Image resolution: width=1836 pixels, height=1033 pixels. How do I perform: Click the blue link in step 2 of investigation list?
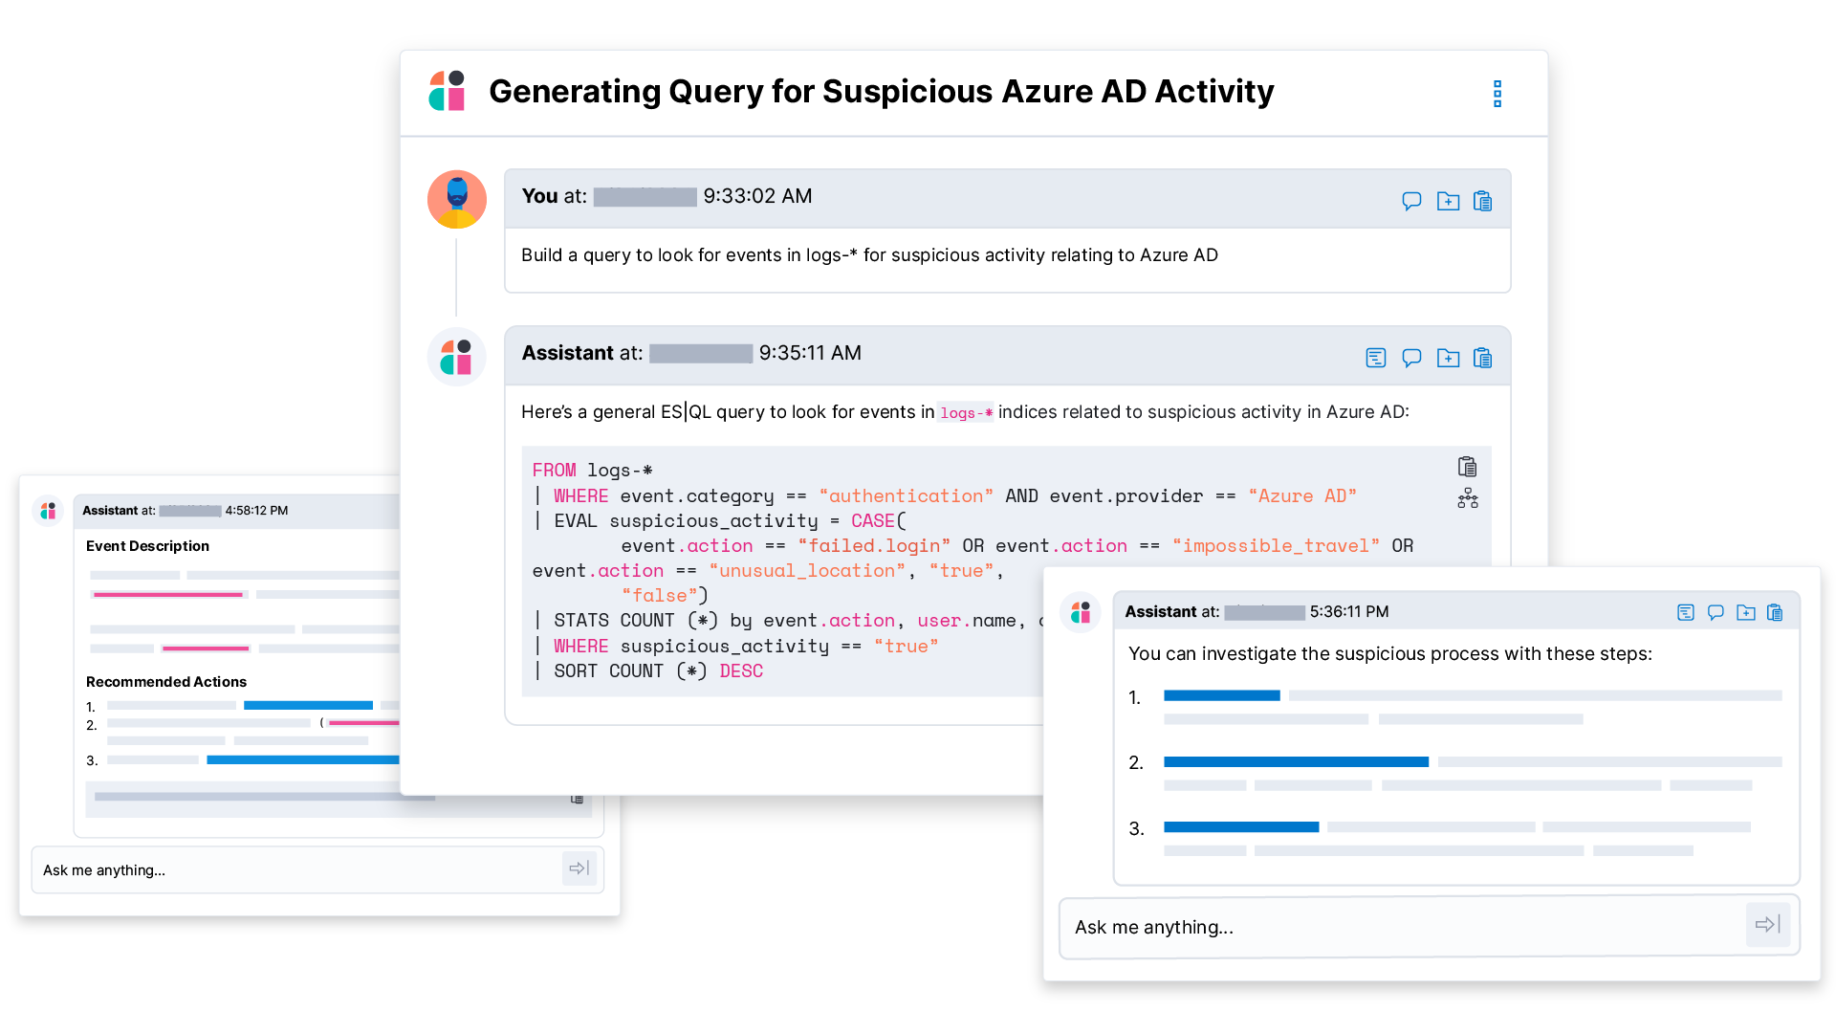pyautogui.click(x=1296, y=762)
